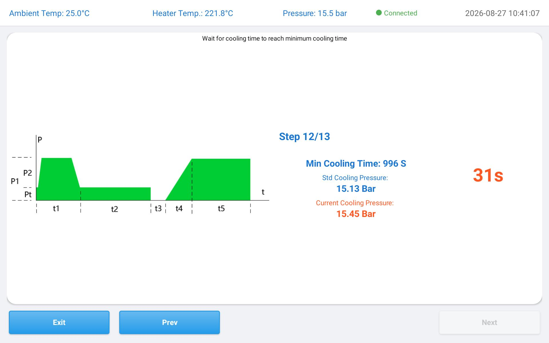Click the Current Cooling Pressure label
This screenshot has height=343, width=549.
(355, 203)
